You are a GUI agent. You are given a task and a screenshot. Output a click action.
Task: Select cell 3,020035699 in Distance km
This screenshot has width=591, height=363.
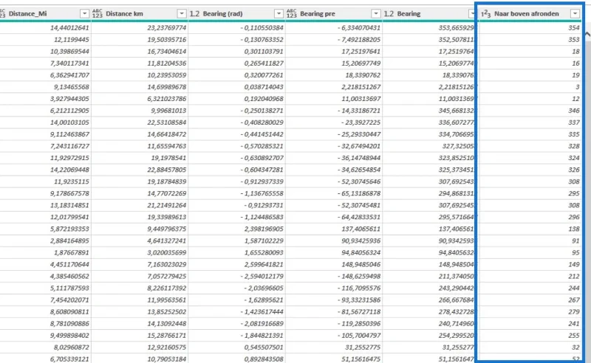pyautogui.click(x=167, y=252)
